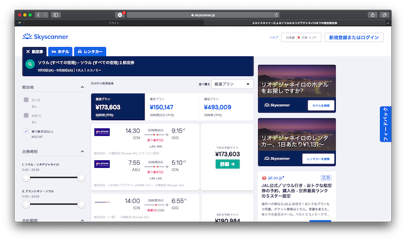Open language and currency selector 日本語 JPY
The width and height of the screenshot is (406, 241).
[x=301, y=38]
